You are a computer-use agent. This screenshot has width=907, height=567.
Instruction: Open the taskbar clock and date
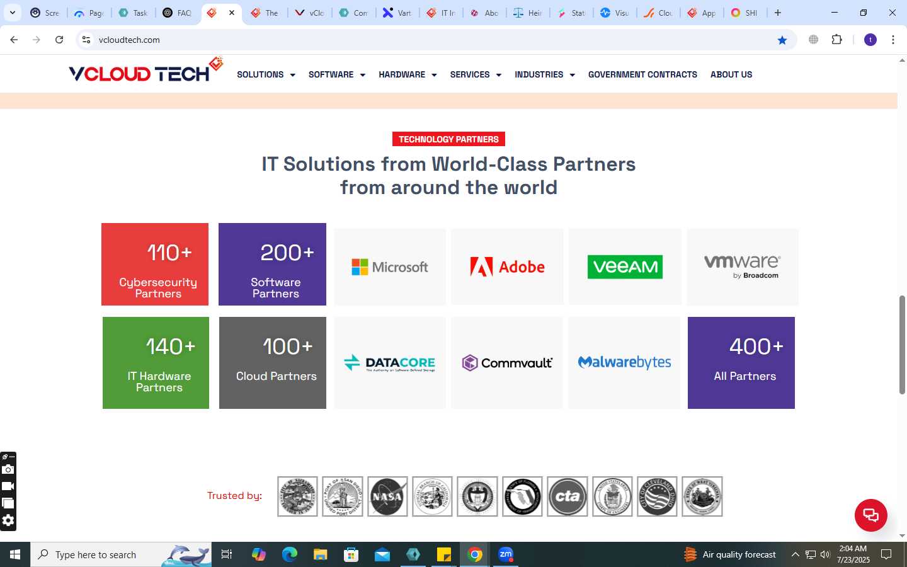[853, 554]
